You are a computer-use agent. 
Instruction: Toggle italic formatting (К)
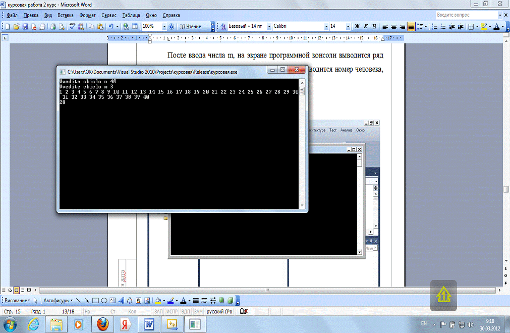click(x=366, y=26)
